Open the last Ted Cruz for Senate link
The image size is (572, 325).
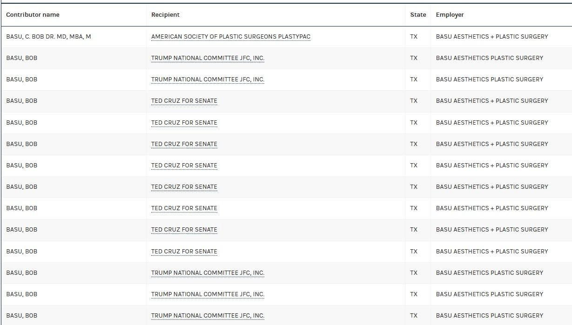click(x=183, y=251)
